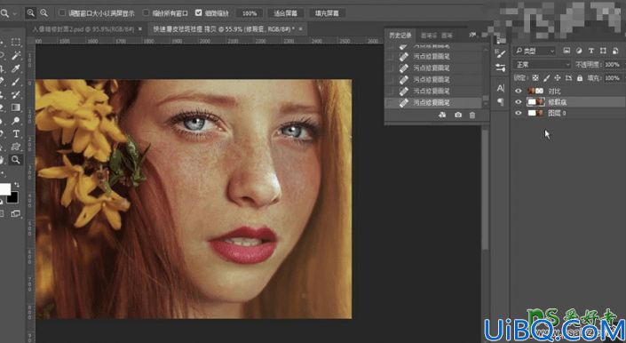626x343 pixels.
Task: Click the layer opacity 100% field
Action: pyautogui.click(x=613, y=64)
